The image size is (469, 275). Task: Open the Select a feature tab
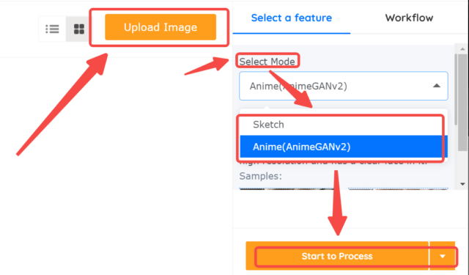pos(292,18)
